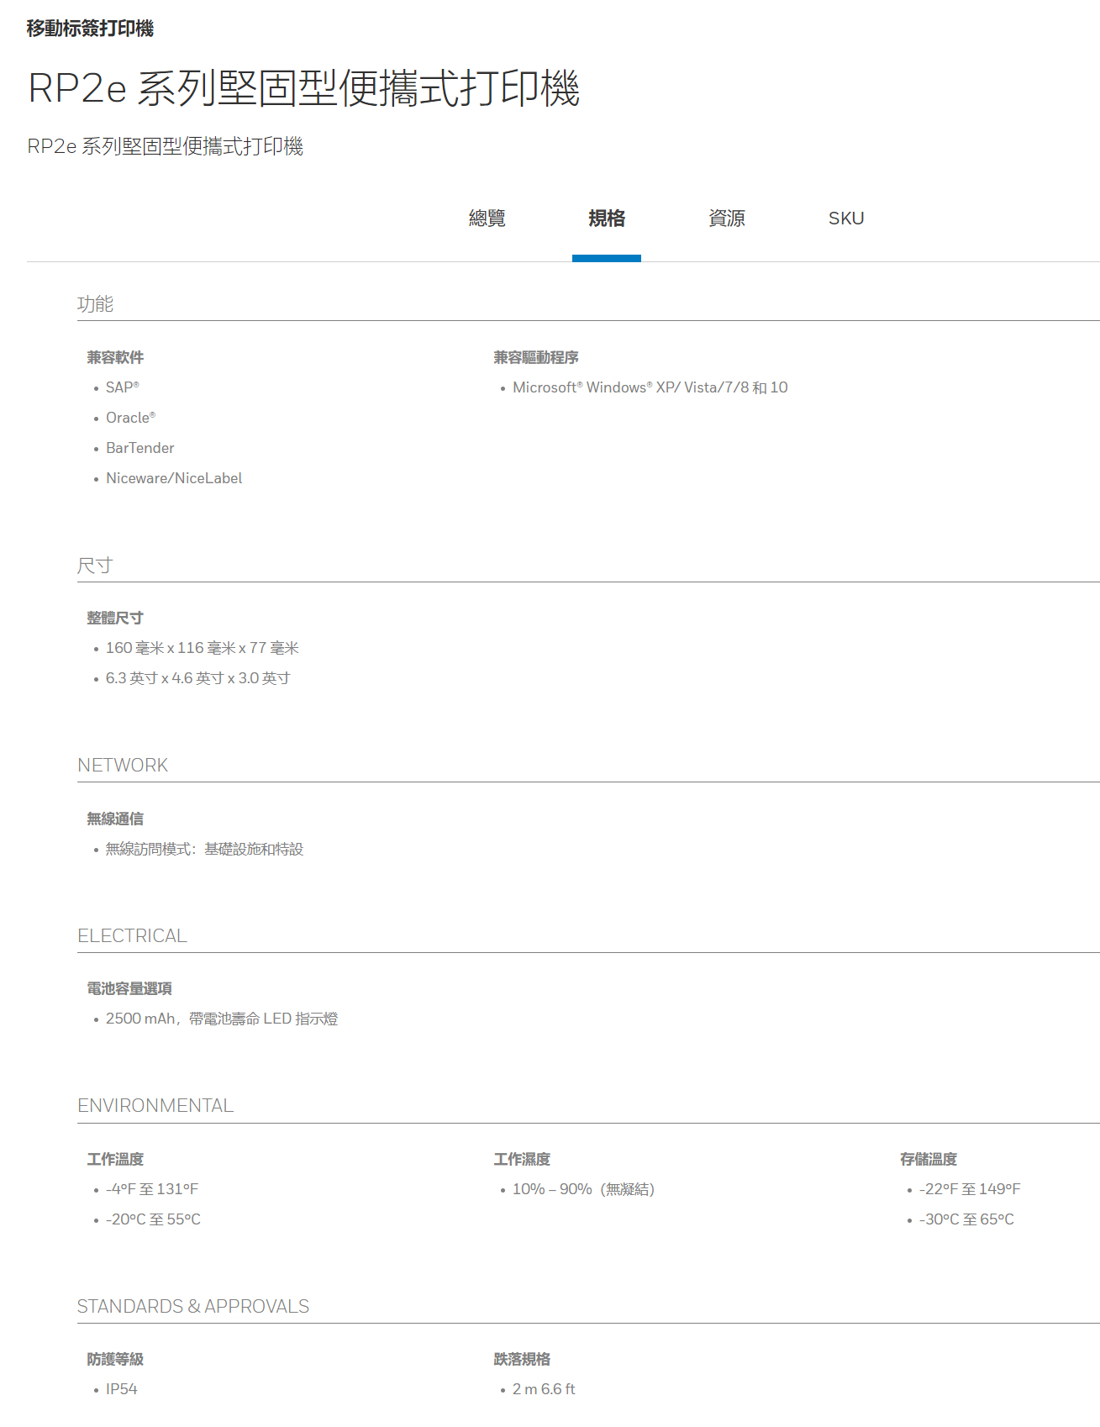Click the 2500 mAh battery capacity entry
1100x1427 pixels.
pos(221,1019)
